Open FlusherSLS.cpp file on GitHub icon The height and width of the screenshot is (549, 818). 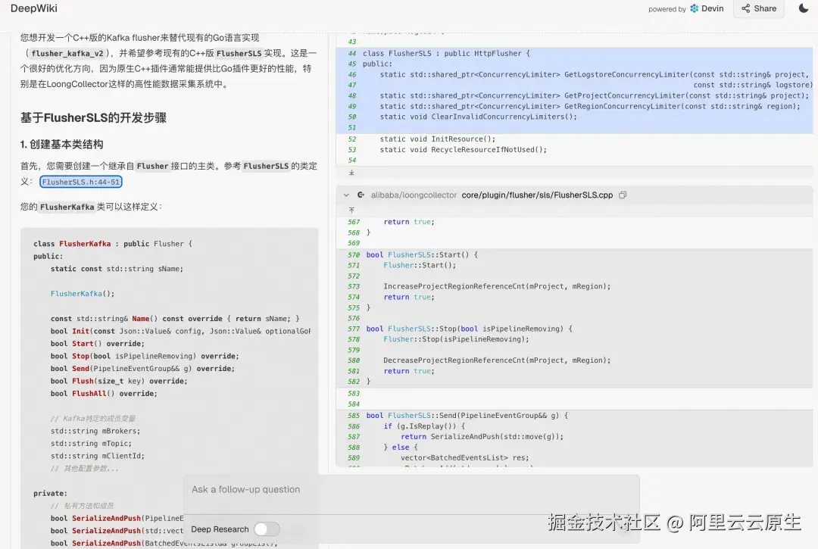tap(361, 195)
